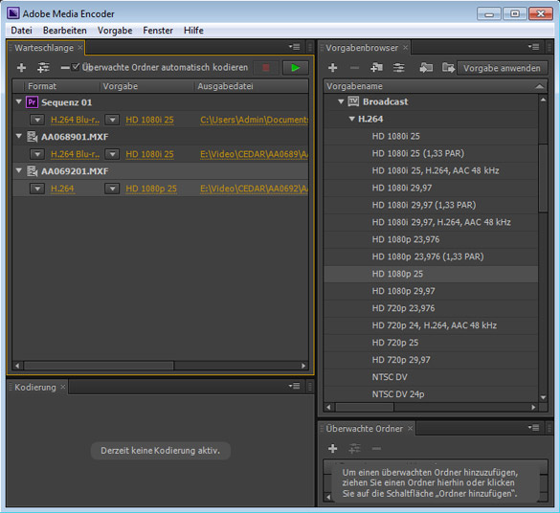The height and width of the screenshot is (513, 560).
Task: Open preset settings icon in Vorgabenbrowser
Action: (399, 67)
